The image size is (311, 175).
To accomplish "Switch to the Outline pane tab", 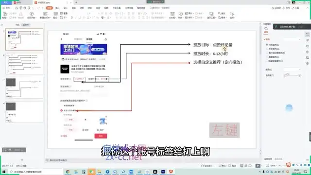I will (17, 25).
